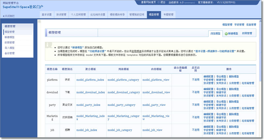This screenshot has height=140, width=264.
Task: Click the 模型管理 link at top right of content
Action: (x=227, y=24)
